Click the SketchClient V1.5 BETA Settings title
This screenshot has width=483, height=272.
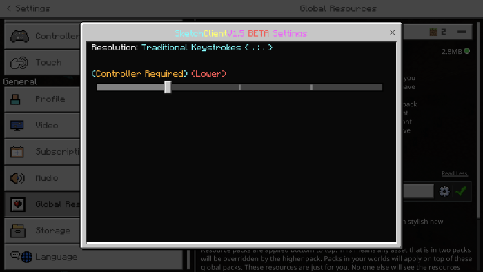coord(241,33)
